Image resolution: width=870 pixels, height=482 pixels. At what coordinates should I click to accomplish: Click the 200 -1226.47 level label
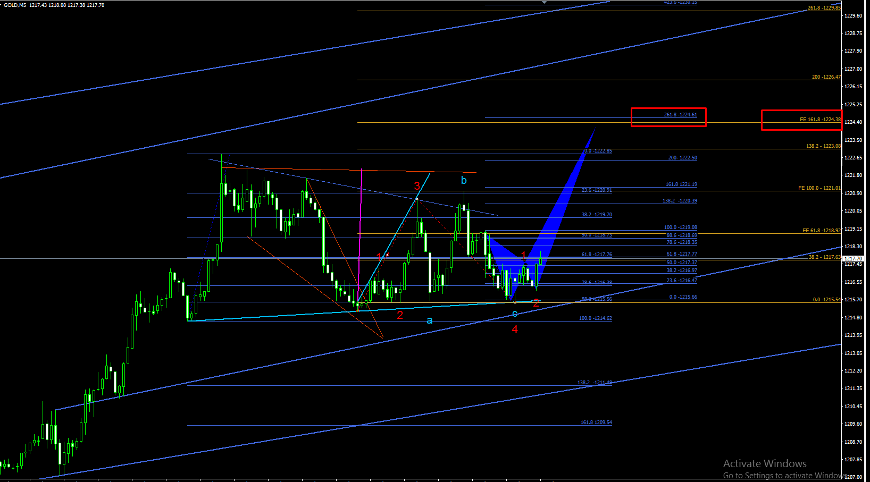point(826,77)
